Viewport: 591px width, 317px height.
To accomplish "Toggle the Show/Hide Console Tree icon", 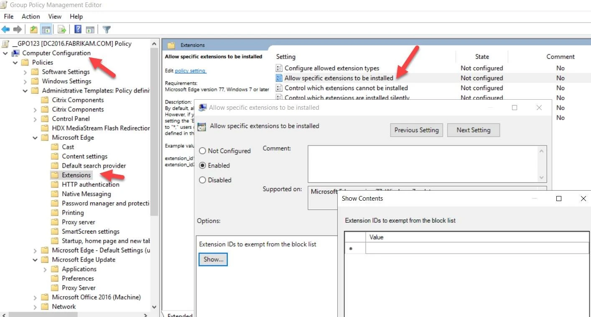I will (46, 30).
